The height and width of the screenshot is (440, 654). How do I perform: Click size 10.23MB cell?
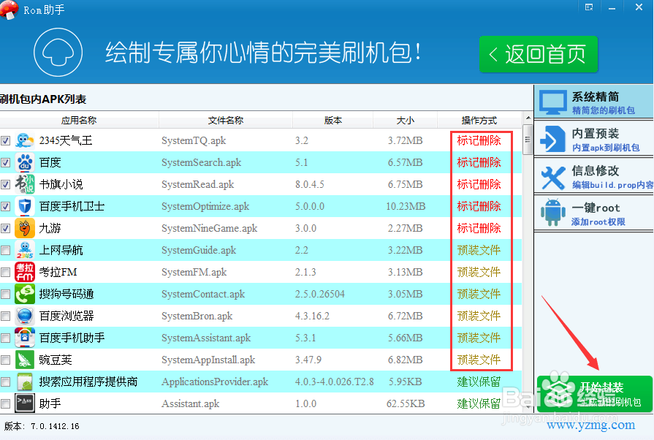[406, 206]
